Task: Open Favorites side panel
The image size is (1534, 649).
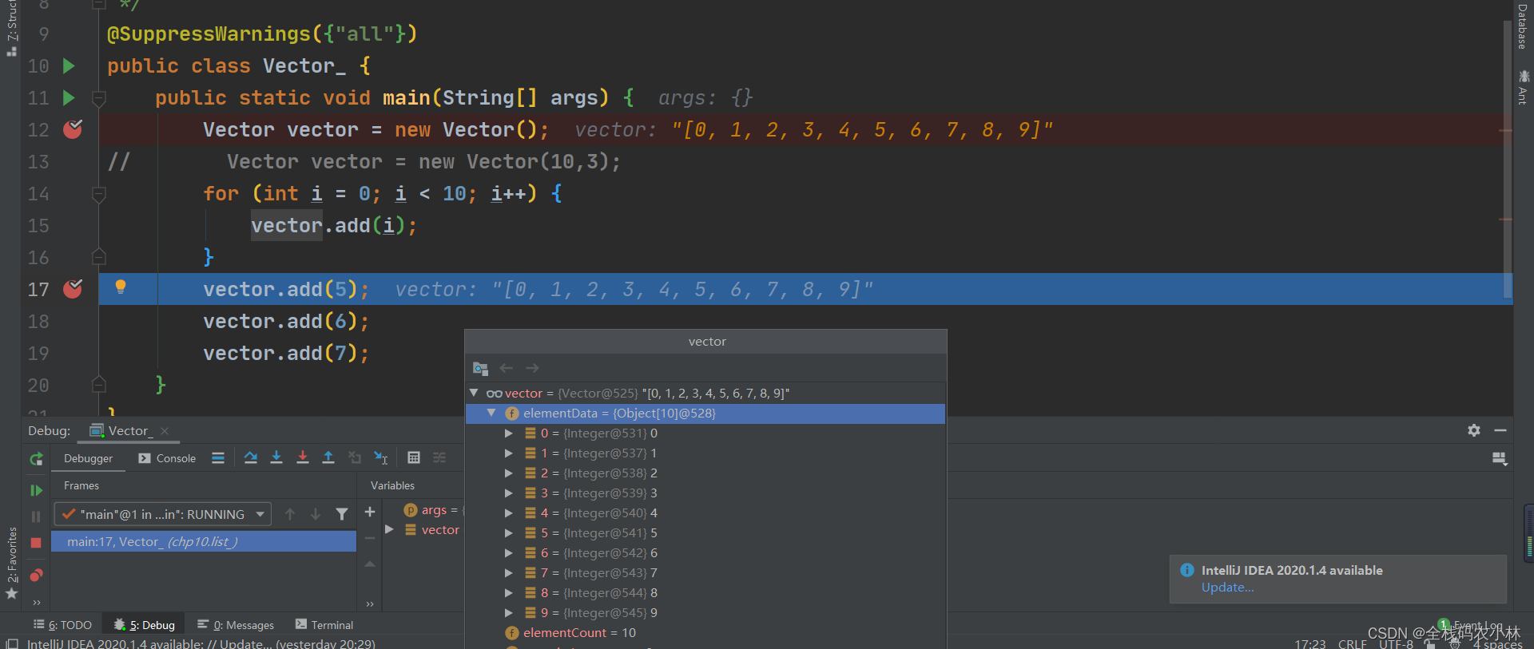Action: coord(11,562)
